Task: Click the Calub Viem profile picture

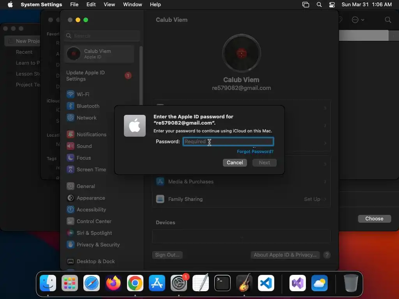Action: coord(241,54)
